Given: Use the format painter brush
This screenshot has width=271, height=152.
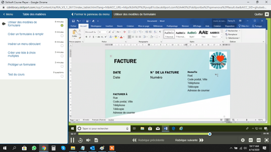Looking at the screenshot, I should tap(80, 37).
